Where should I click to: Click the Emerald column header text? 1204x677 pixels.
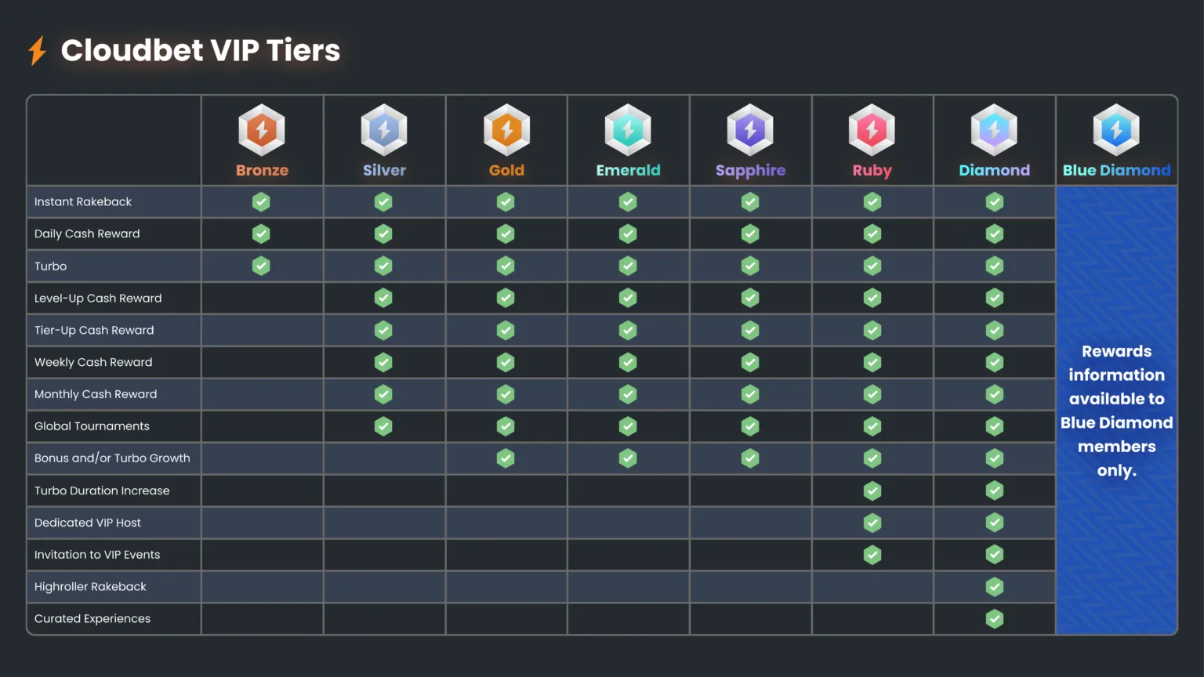pos(628,170)
